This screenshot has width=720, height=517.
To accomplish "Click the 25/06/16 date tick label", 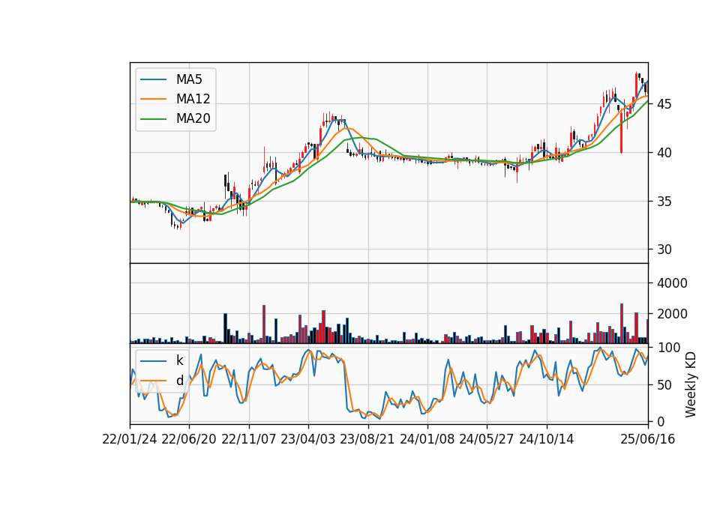I will click(648, 439).
